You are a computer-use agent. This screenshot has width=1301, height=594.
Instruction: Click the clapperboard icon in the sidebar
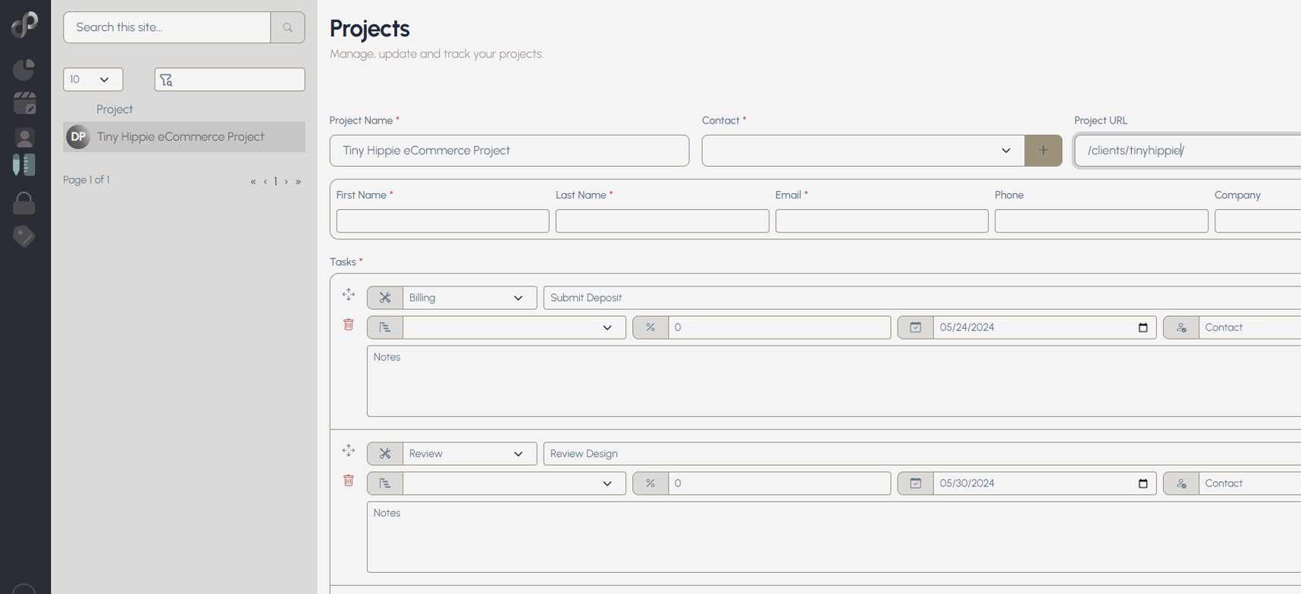click(x=24, y=103)
